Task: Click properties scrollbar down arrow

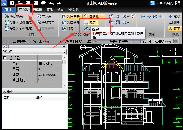Action: coord(64,85)
